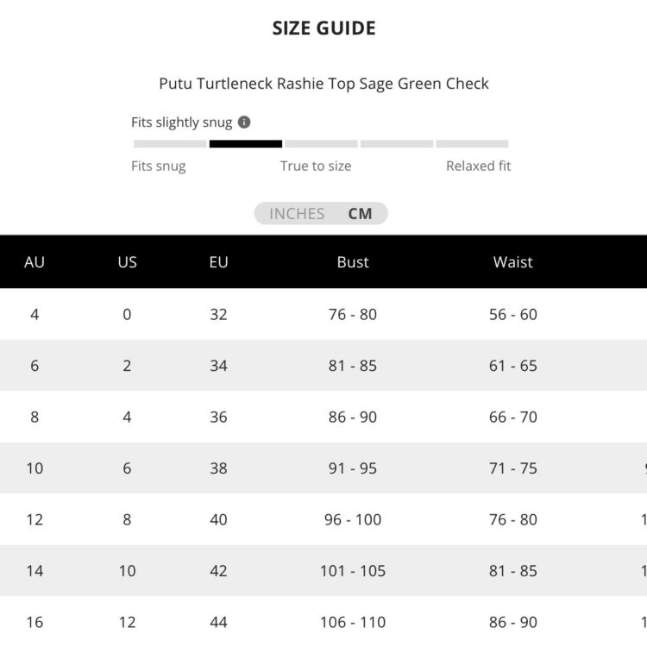647x647 pixels.
Task: Click the Fits snug label
Action: [159, 166]
